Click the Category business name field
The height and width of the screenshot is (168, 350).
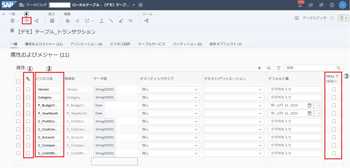click(48, 97)
